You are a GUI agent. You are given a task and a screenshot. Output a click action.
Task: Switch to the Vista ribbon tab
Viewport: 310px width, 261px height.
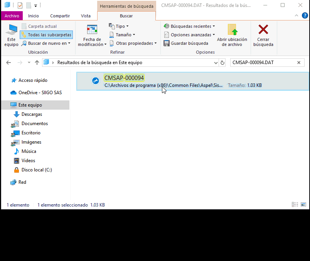pyautogui.click(x=86, y=16)
